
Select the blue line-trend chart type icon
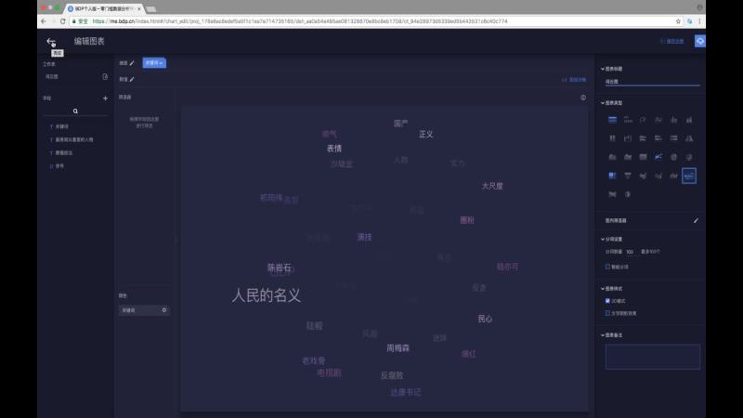click(658, 157)
